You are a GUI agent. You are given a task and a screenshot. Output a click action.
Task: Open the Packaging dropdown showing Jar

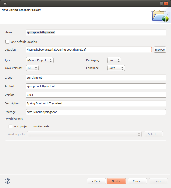[114, 60]
